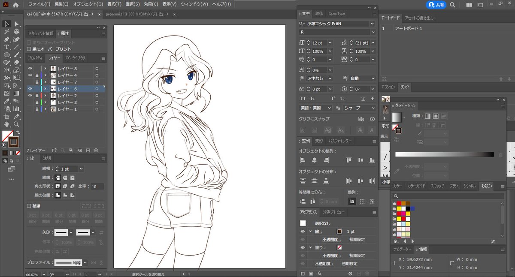515x277 pixels.
Task: Select the Hand tool
Action: (7, 124)
